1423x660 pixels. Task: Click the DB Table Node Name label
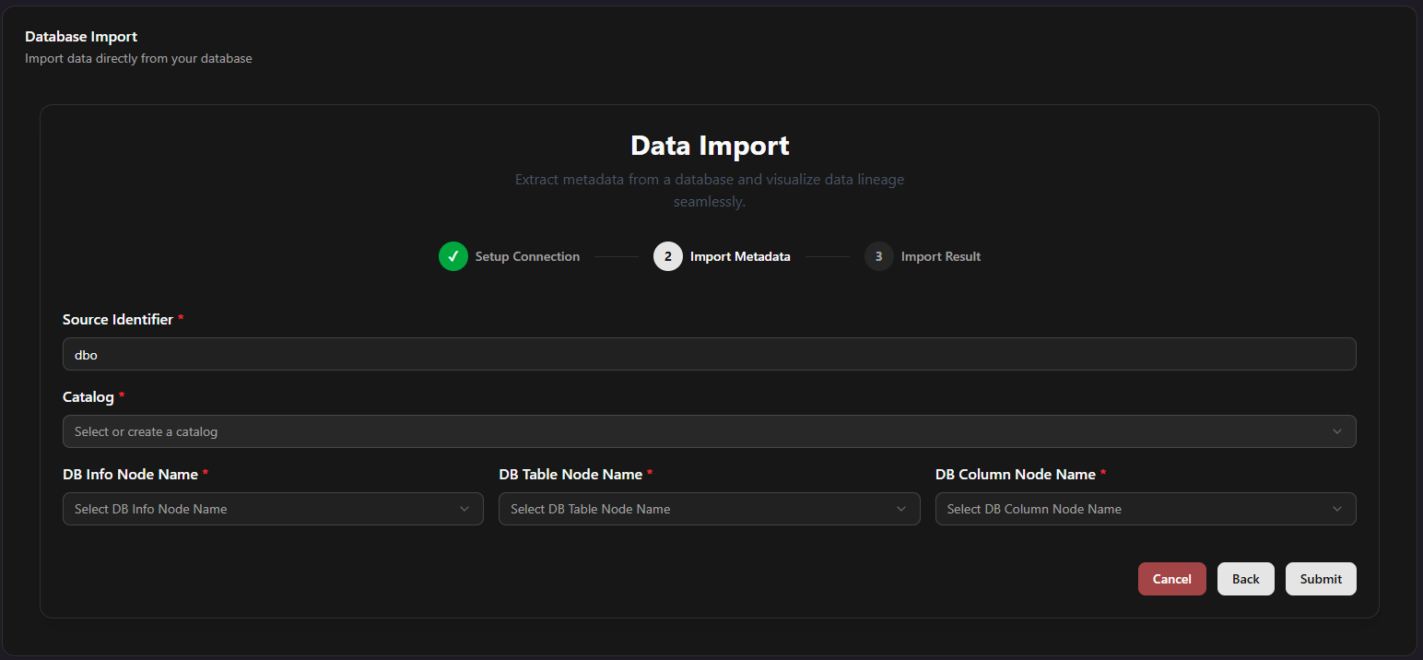pyautogui.click(x=570, y=474)
